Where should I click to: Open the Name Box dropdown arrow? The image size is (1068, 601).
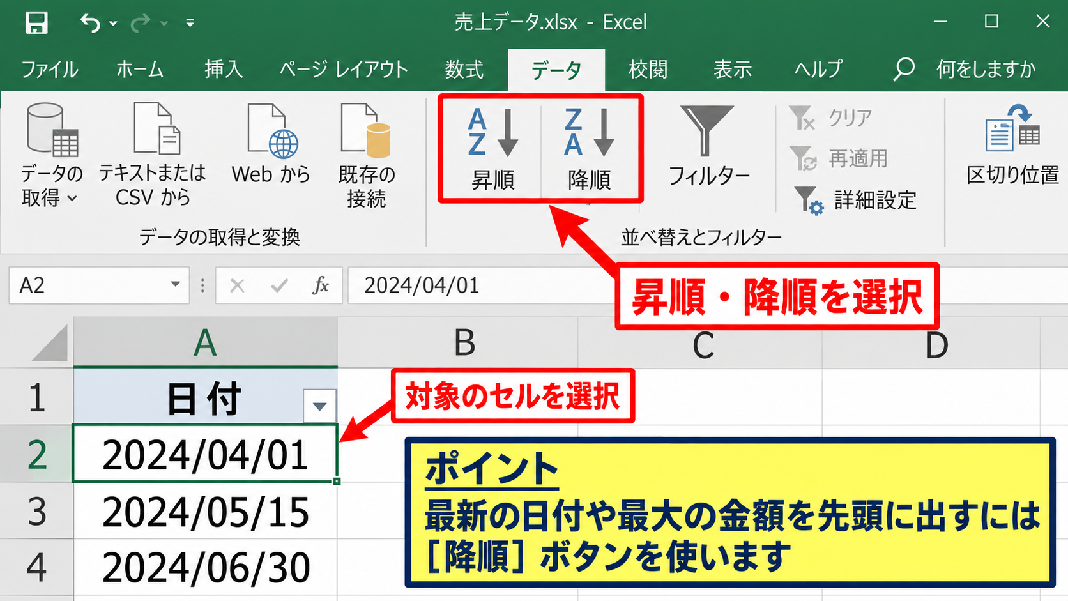tap(175, 285)
